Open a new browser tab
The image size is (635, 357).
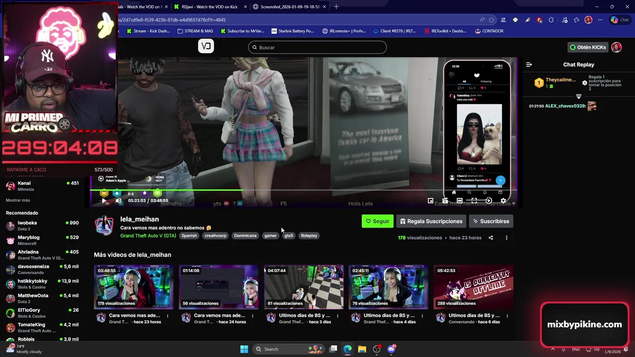336,7
